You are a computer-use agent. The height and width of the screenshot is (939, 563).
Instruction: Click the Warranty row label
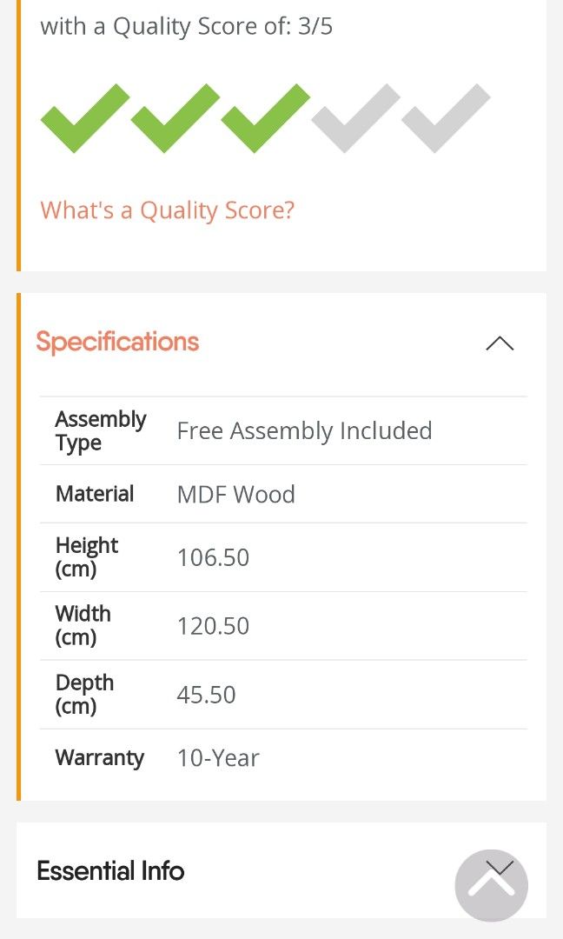pos(100,758)
